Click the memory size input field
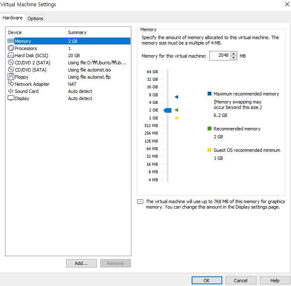Screen dimensions: 291x286 click(220, 56)
